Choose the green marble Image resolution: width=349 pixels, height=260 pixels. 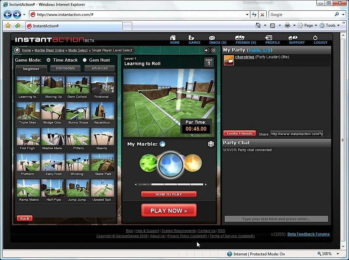pyautogui.click(x=148, y=163)
